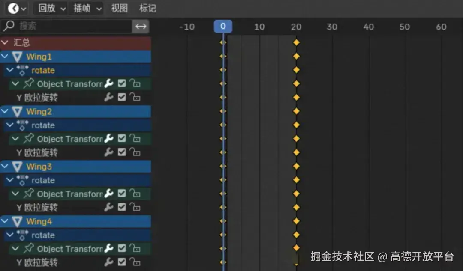
Task: Open the 插帧 keying menu
Action: (x=87, y=8)
